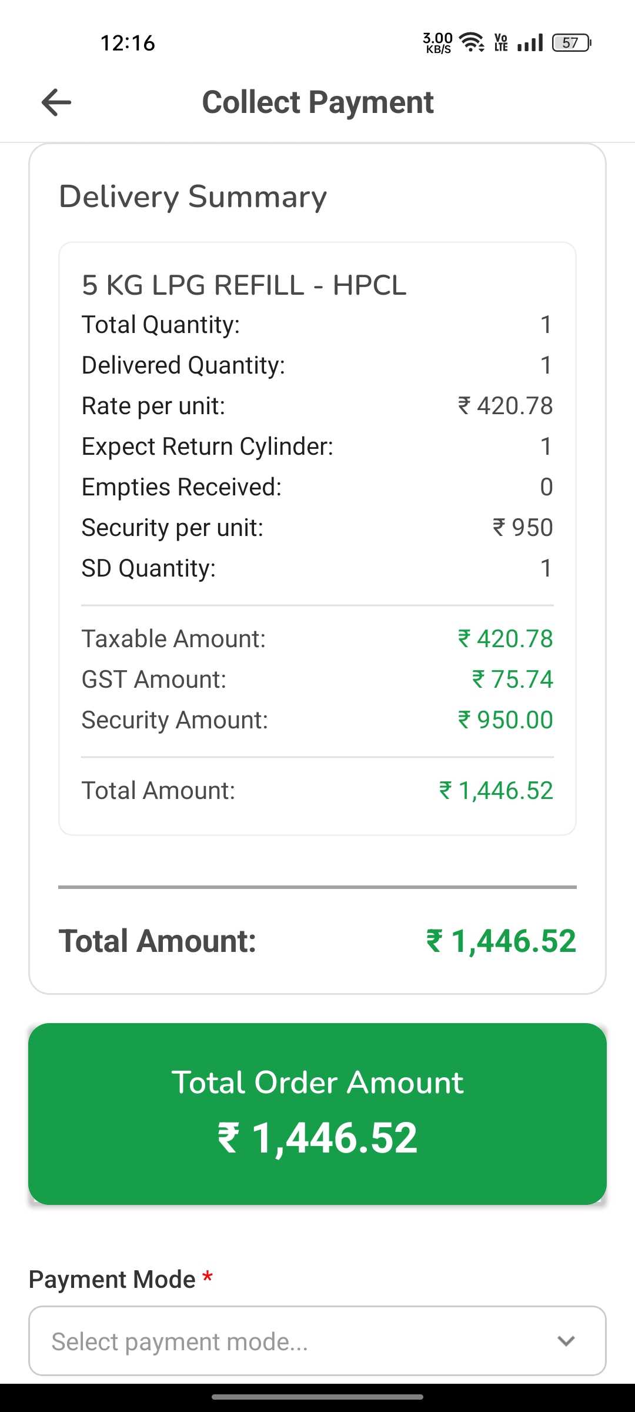Viewport: 635px width, 1412px height.
Task: Tap the network speed KB/S indicator
Action: [438, 43]
